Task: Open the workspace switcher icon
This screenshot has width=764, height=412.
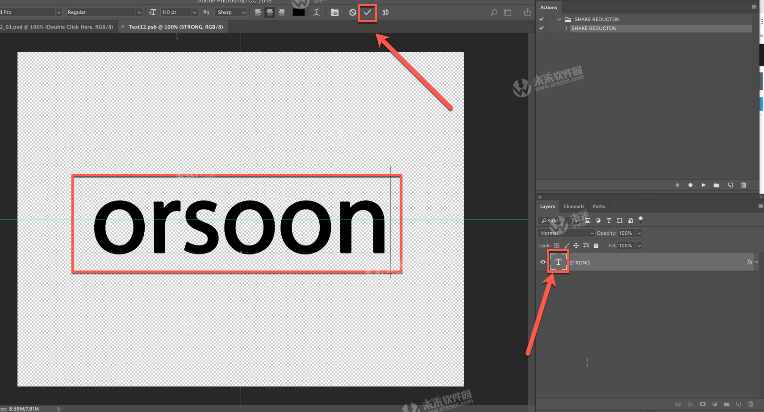Action: coord(508,12)
